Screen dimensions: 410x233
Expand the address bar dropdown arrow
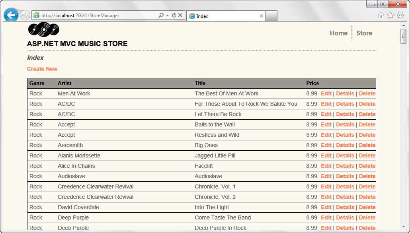coord(168,16)
